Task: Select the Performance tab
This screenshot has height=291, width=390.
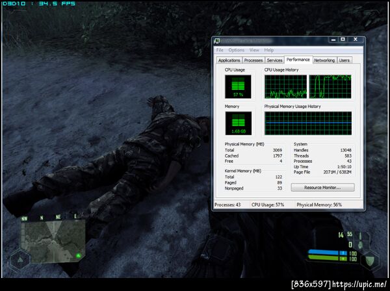Action: [298, 60]
